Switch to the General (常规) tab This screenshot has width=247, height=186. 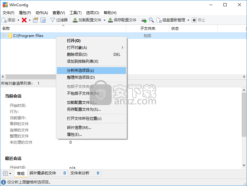[x=21, y=173]
